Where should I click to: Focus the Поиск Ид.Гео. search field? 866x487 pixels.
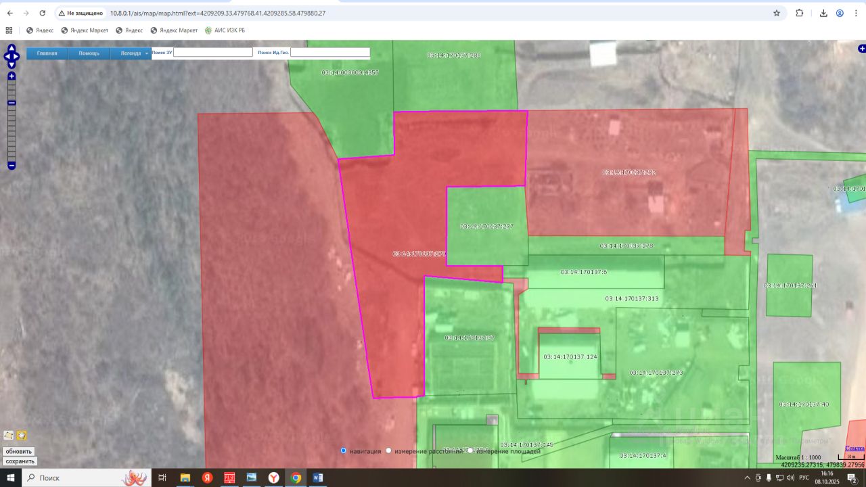[330, 52]
